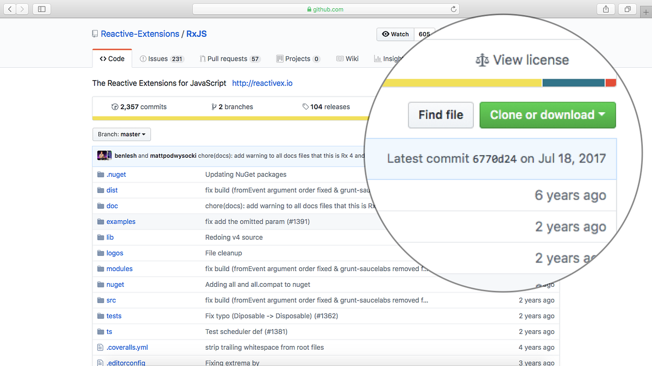The image size is (652, 366).
Task: Open the Insights tab
Action: point(388,59)
